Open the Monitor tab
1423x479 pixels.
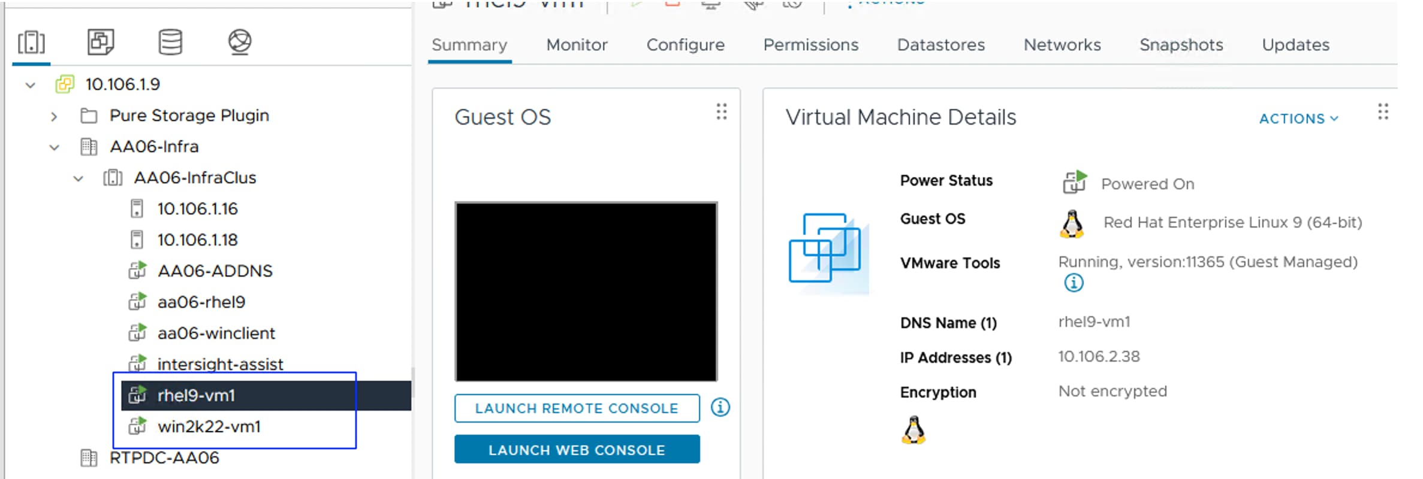click(577, 45)
